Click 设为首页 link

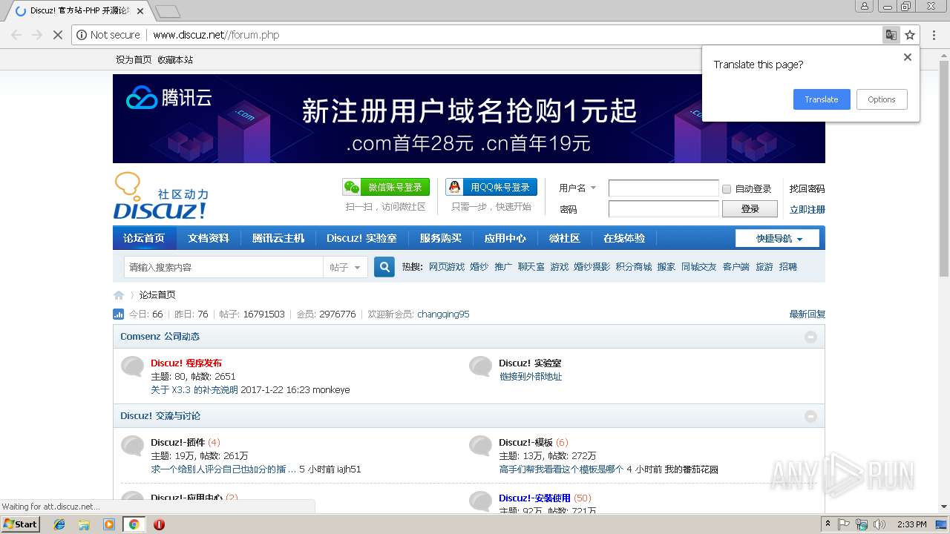[134, 59]
